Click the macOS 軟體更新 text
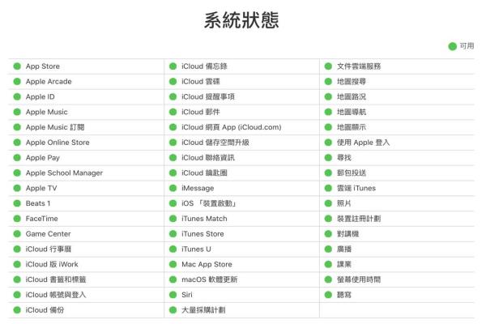The height and width of the screenshot is (324, 486). [x=210, y=279]
